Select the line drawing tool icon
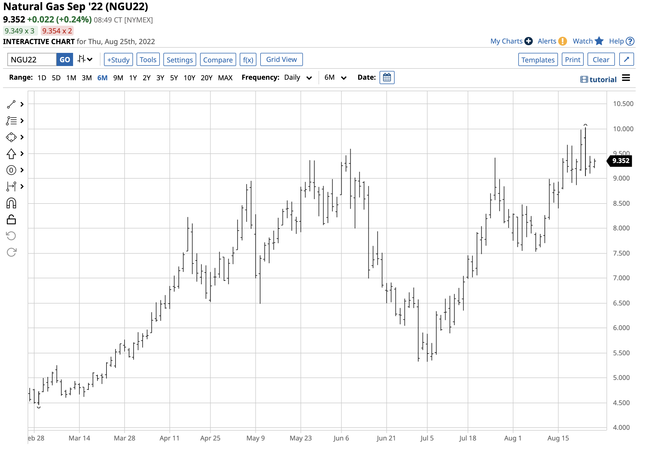Viewport: 648px width, 458px height. (x=11, y=105)
